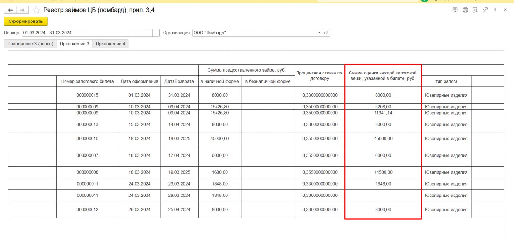Switch to the Приложение 3 (новое) tab
The width and height of the screenshot is (514, 244).
point(31,44)
